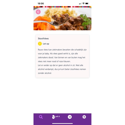Click the "Stoofvlees" heading
Viewport: 125px width, 125px height.
coord(43,38)
